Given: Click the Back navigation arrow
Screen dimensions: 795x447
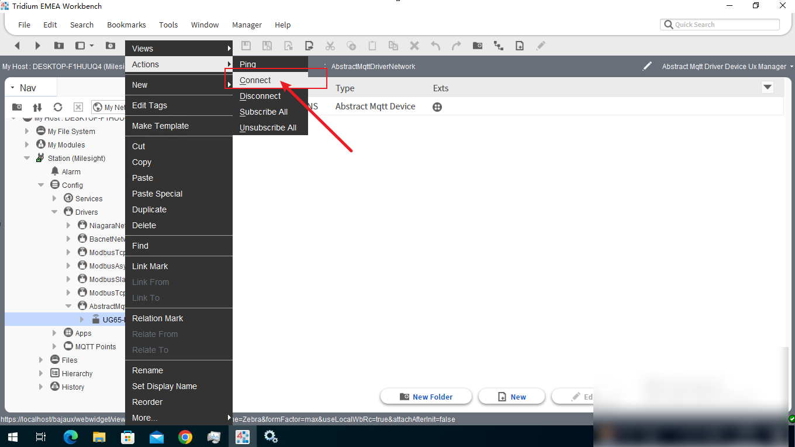Looking at the screenshot, I should (x=17, y=46).
